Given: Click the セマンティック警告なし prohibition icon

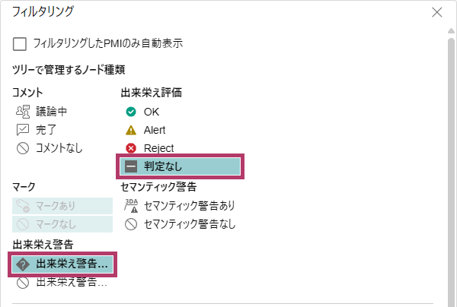Looking at the screenshot, I should (x=131, y=223).
